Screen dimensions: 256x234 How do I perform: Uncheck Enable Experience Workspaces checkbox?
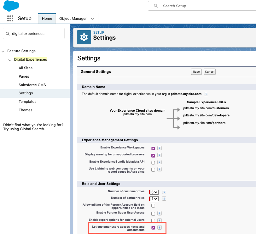[x=153, y=148]
